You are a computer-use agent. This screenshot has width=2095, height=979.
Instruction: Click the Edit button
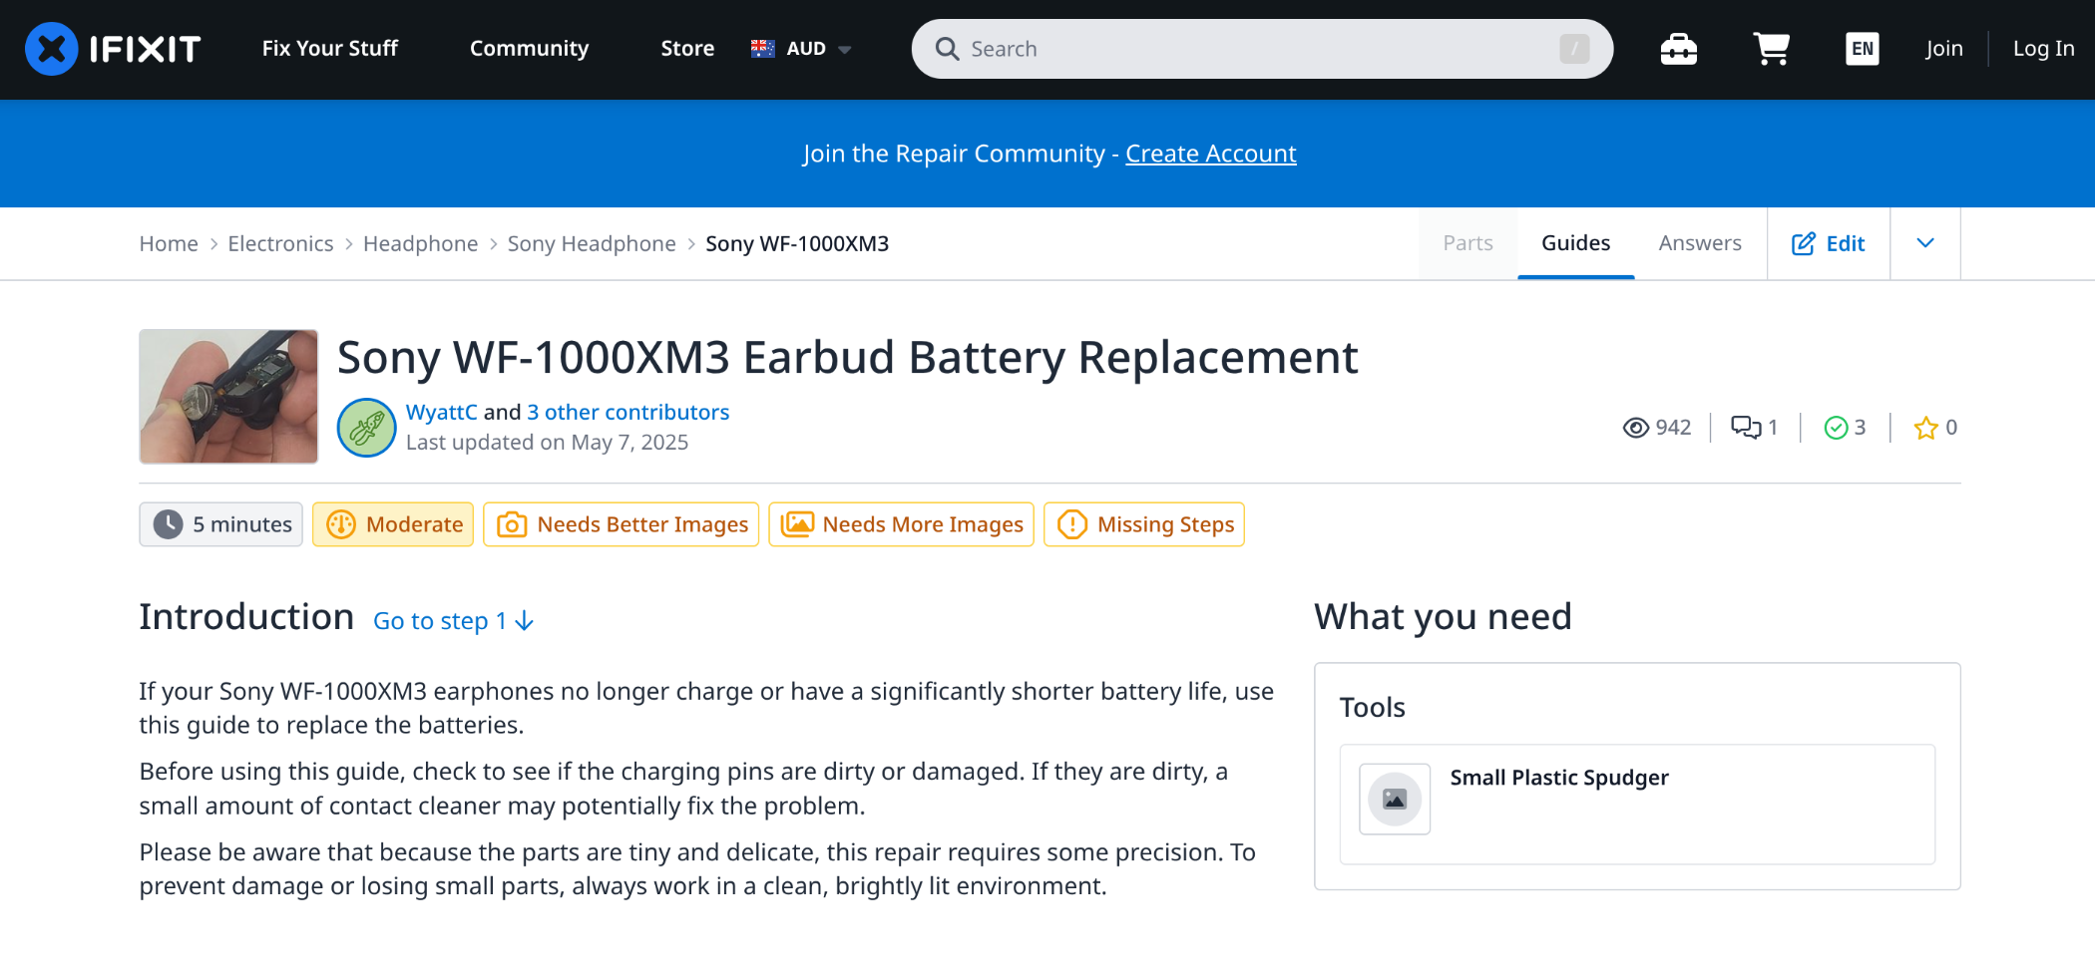[x=1828, y=243]
